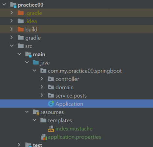Select the controller label
The image size is (153, 147).
click(x=67, y=79)
